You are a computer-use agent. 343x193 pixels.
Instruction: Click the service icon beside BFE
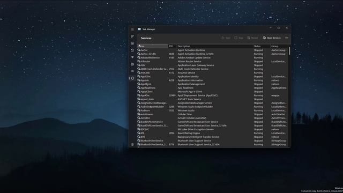point(139,133)
